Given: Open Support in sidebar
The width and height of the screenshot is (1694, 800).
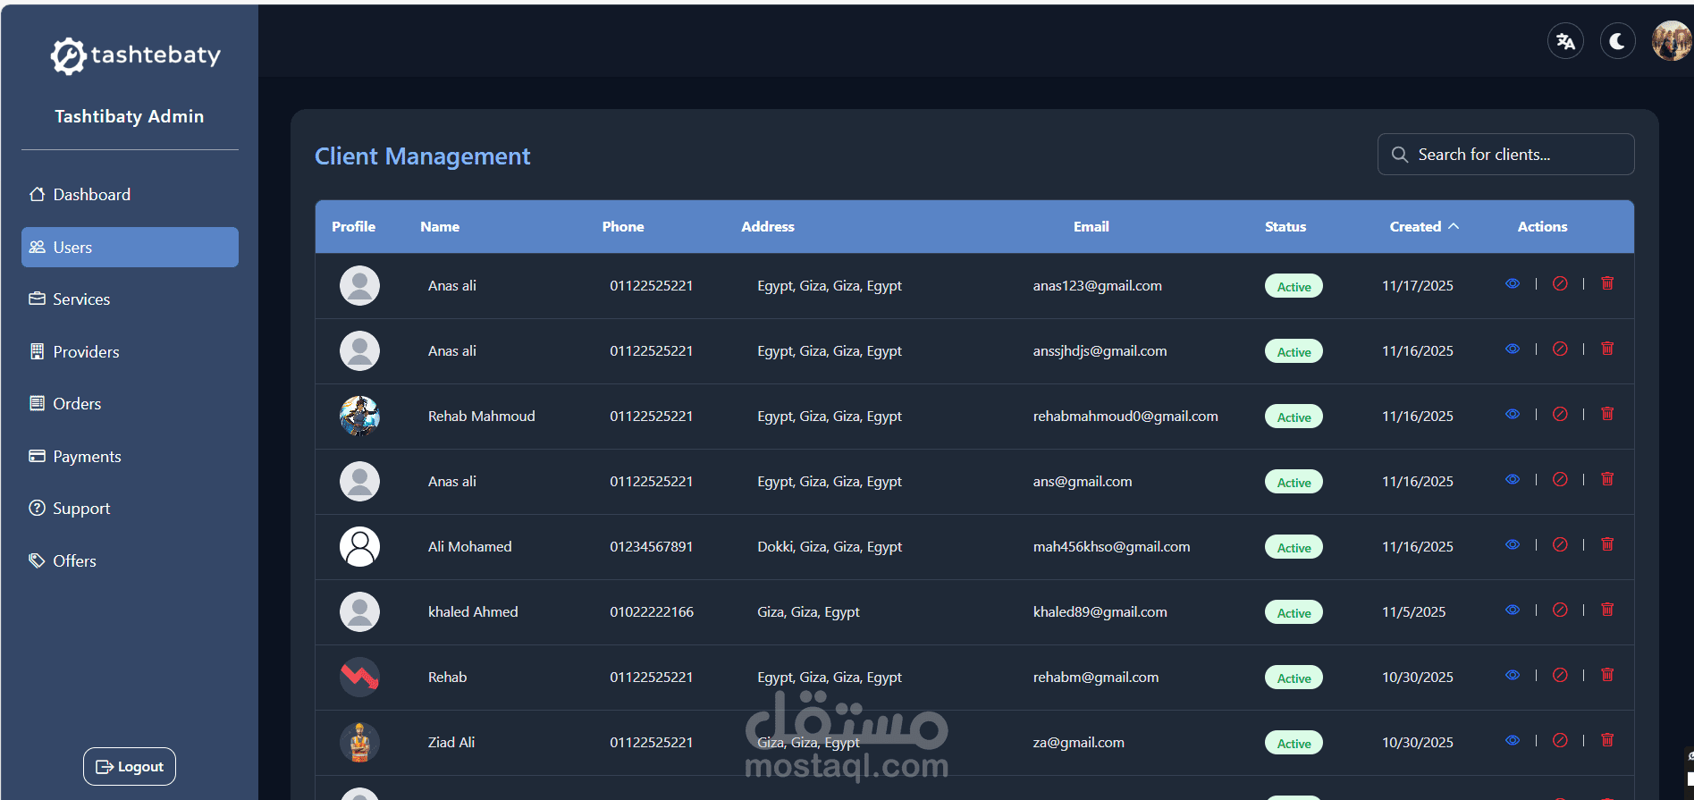Looking at the screenshot, I should point(130,509).
